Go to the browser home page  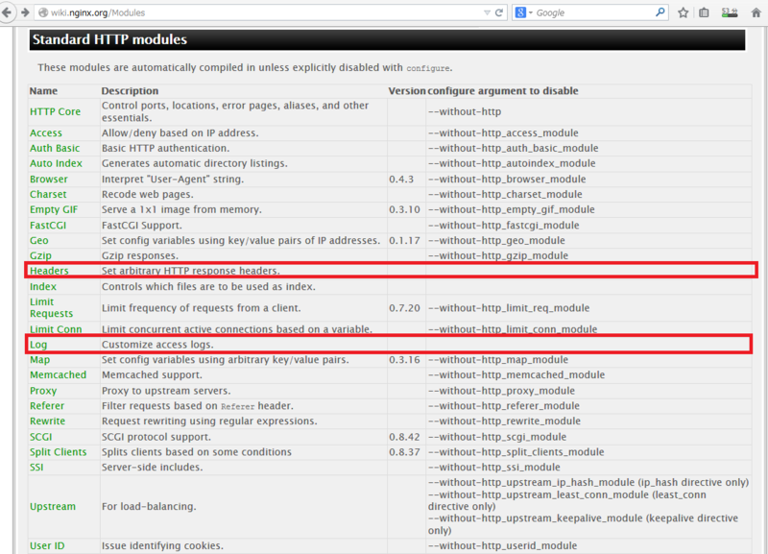(x=756, y=12)
